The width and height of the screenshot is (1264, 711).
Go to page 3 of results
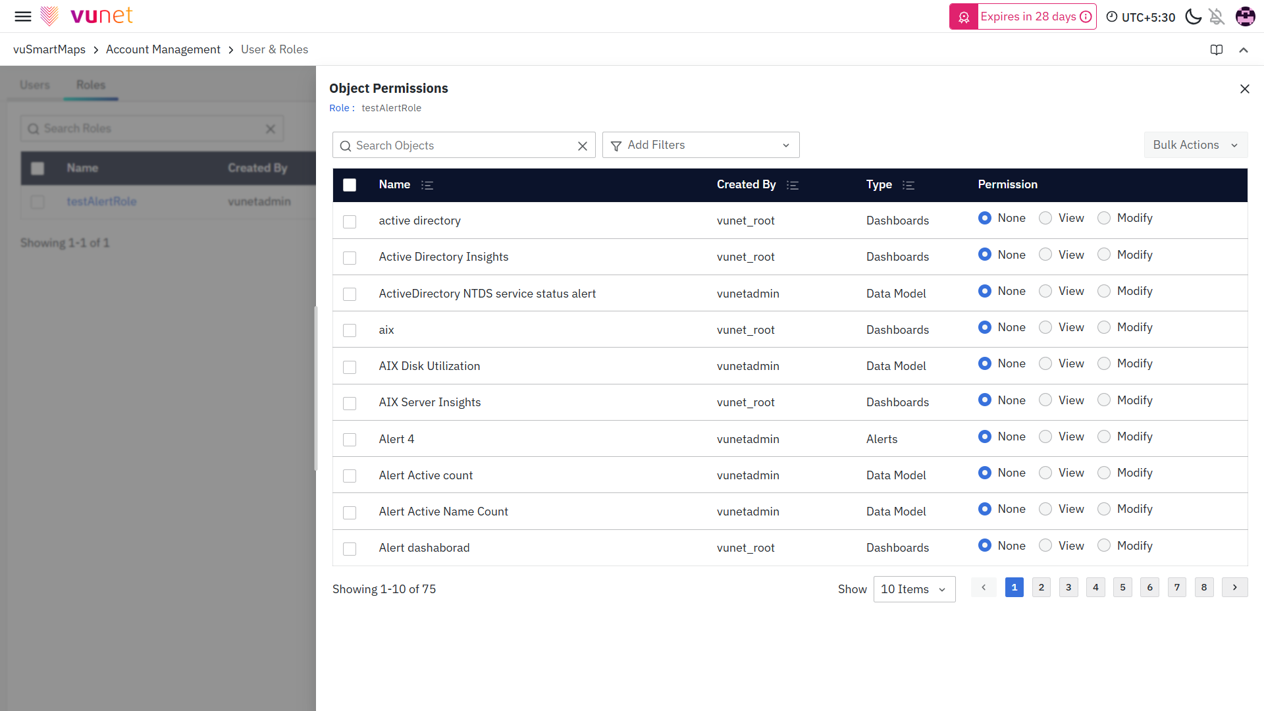(1068, 587)
